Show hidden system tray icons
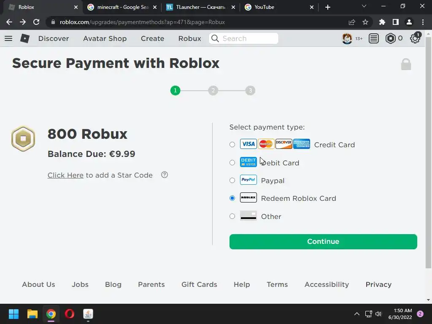Image resolution: width=432 pixels, height=324 pixels. [x=356, y=314]
